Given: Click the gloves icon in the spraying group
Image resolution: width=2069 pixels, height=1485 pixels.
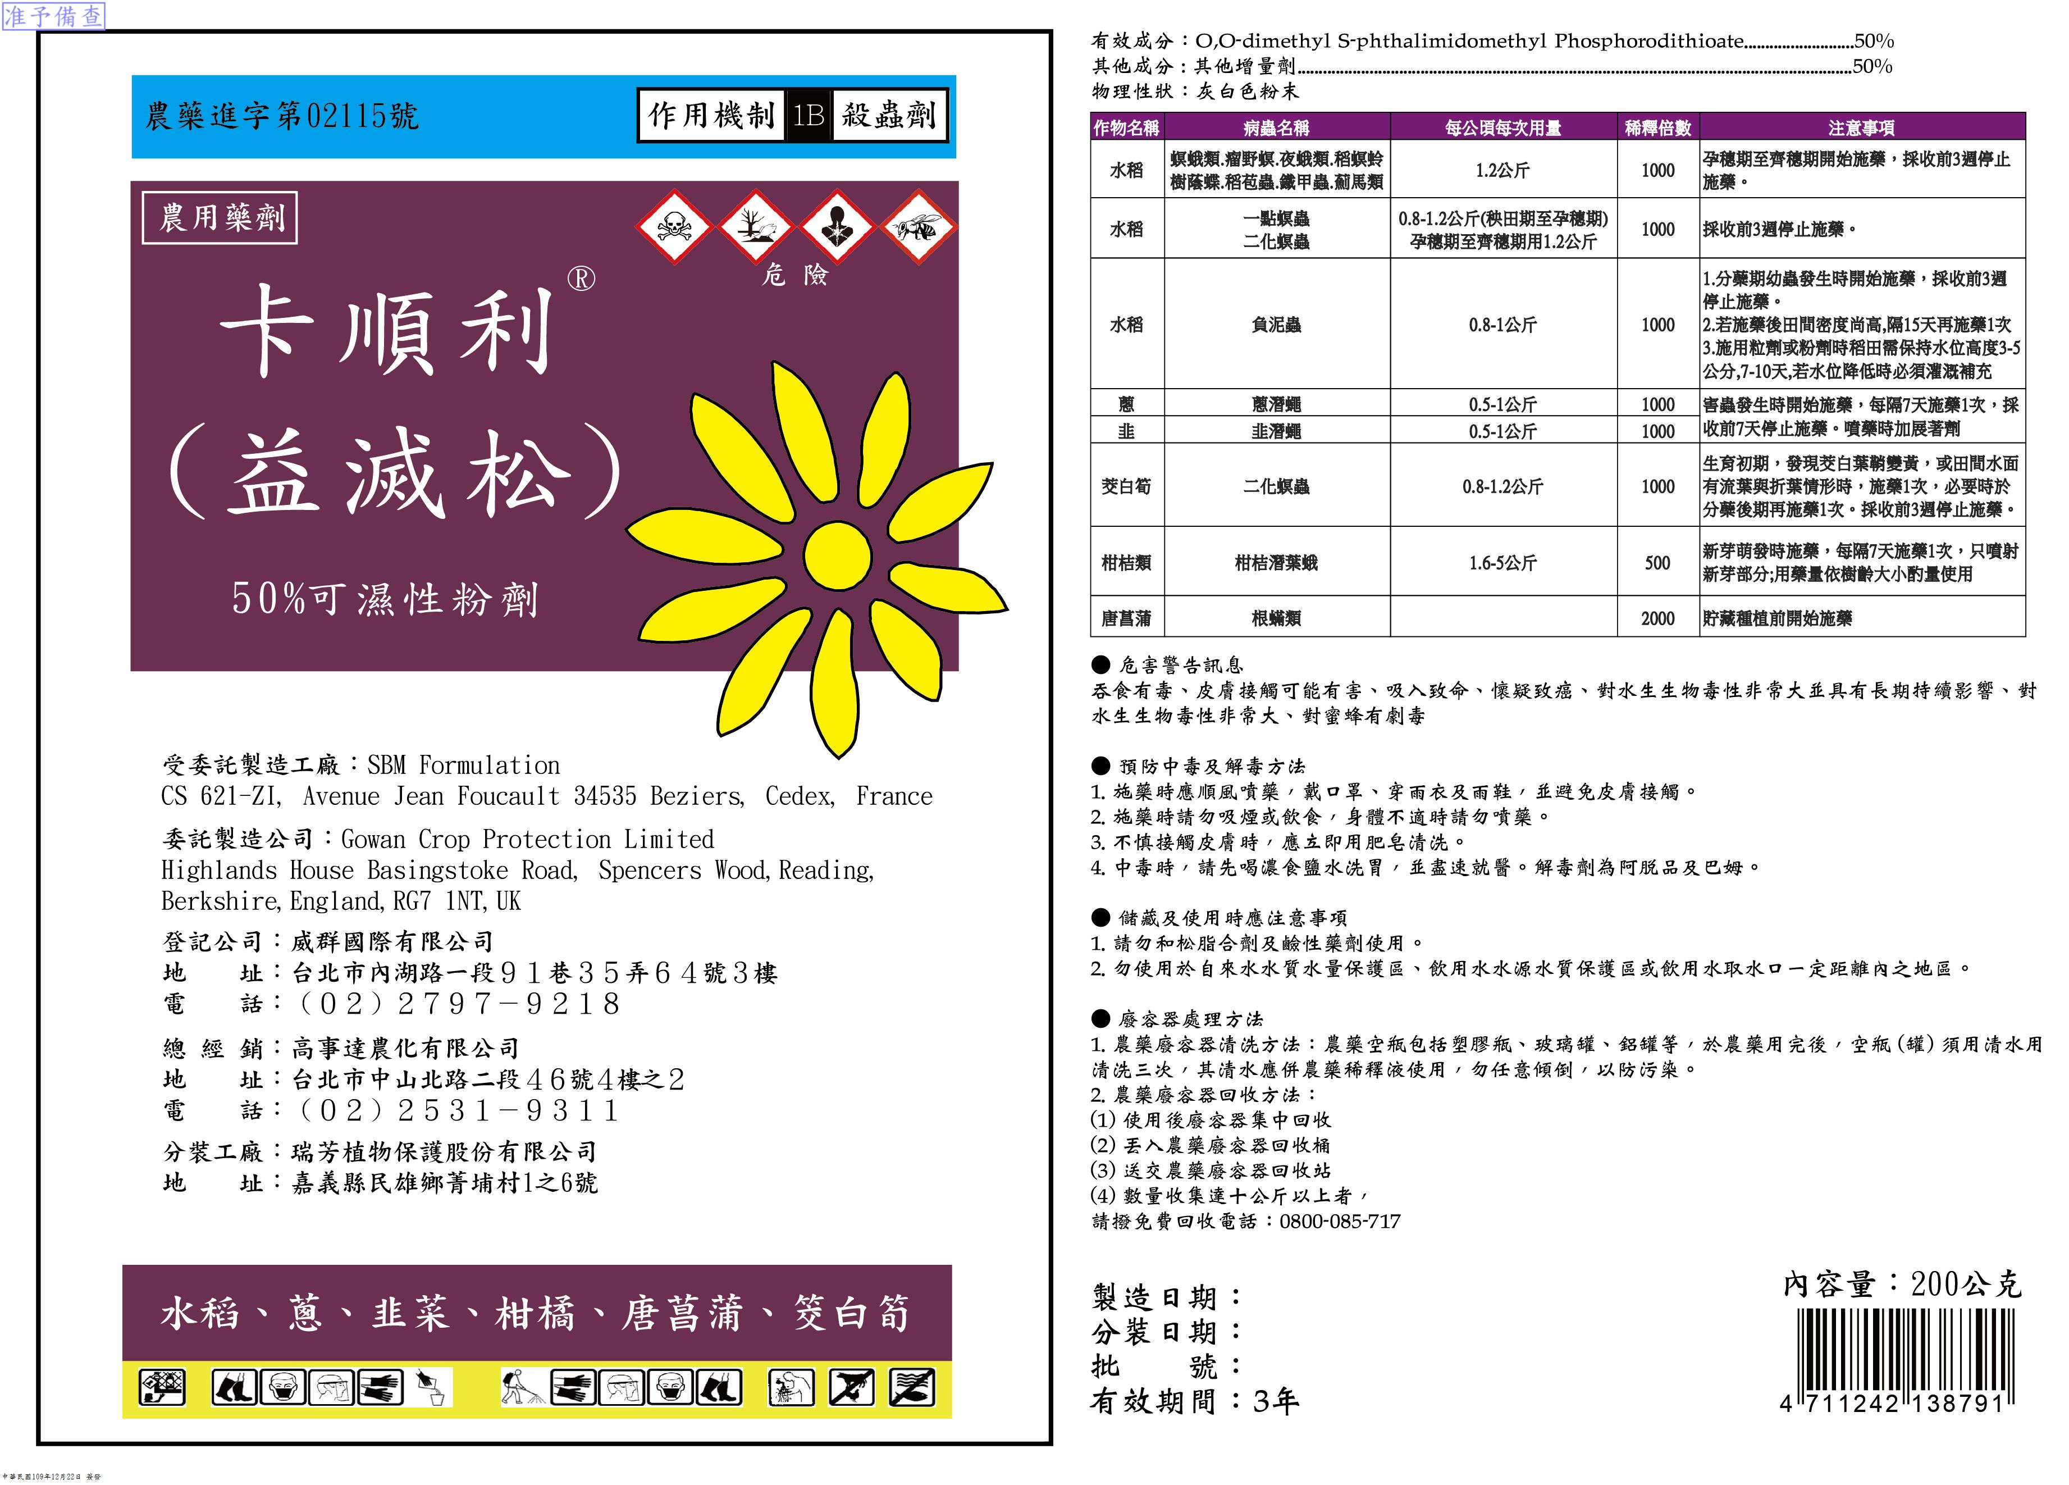Looking at the screenshot, I should (573, 1387).
